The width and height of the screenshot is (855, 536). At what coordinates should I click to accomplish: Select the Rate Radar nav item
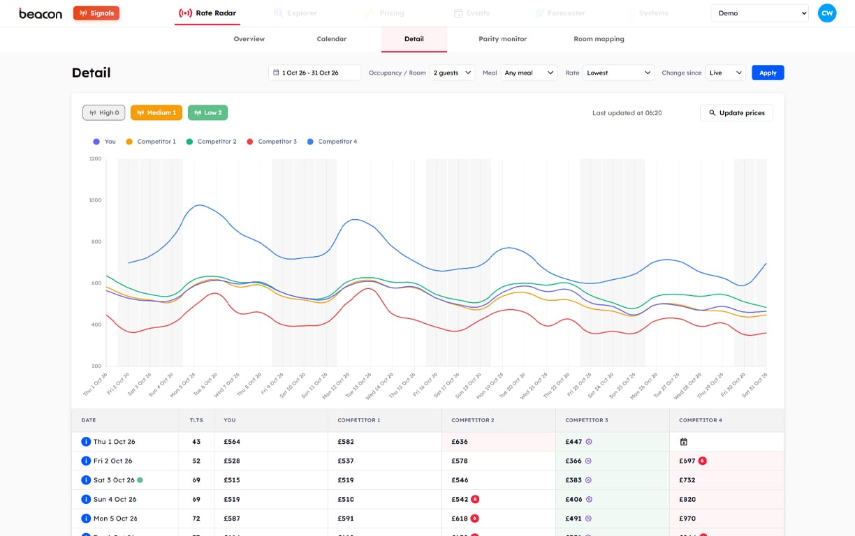pyautogui.click(x=207, y=13)
